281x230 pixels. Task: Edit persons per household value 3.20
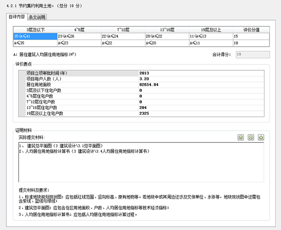(201, 79)
